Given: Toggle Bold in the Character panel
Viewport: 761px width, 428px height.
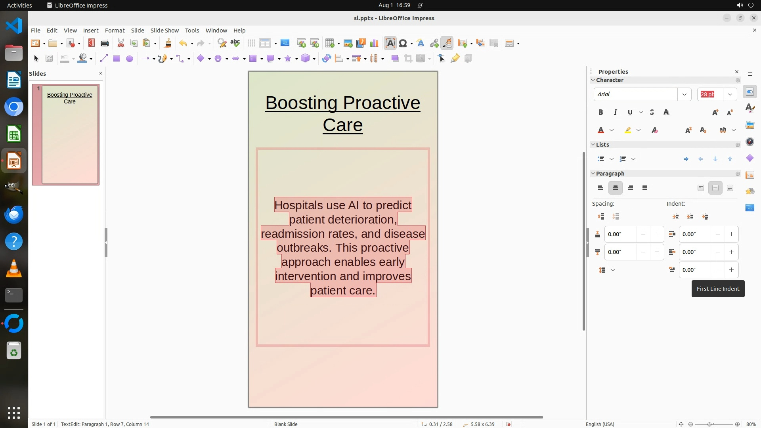Looking at the screenshot, I should [x=600, y=113].
